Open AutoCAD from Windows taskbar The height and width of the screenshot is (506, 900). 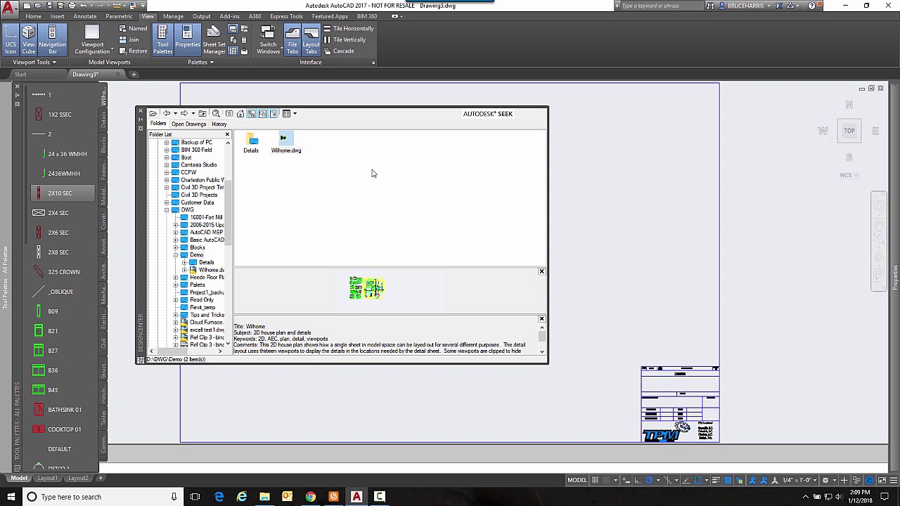[x=356, y=497]
